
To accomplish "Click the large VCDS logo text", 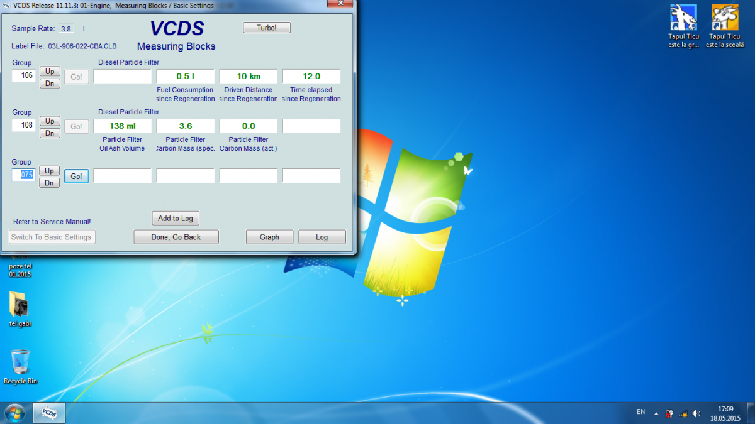I will [177, 28].
